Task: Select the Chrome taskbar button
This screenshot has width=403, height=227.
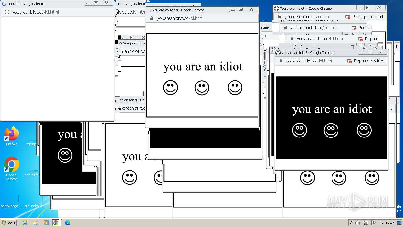Action: (56, 223)
